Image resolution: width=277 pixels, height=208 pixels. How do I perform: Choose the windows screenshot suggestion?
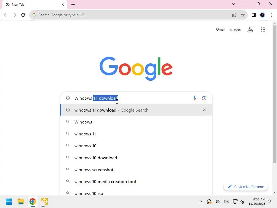(x=136, y=170)
